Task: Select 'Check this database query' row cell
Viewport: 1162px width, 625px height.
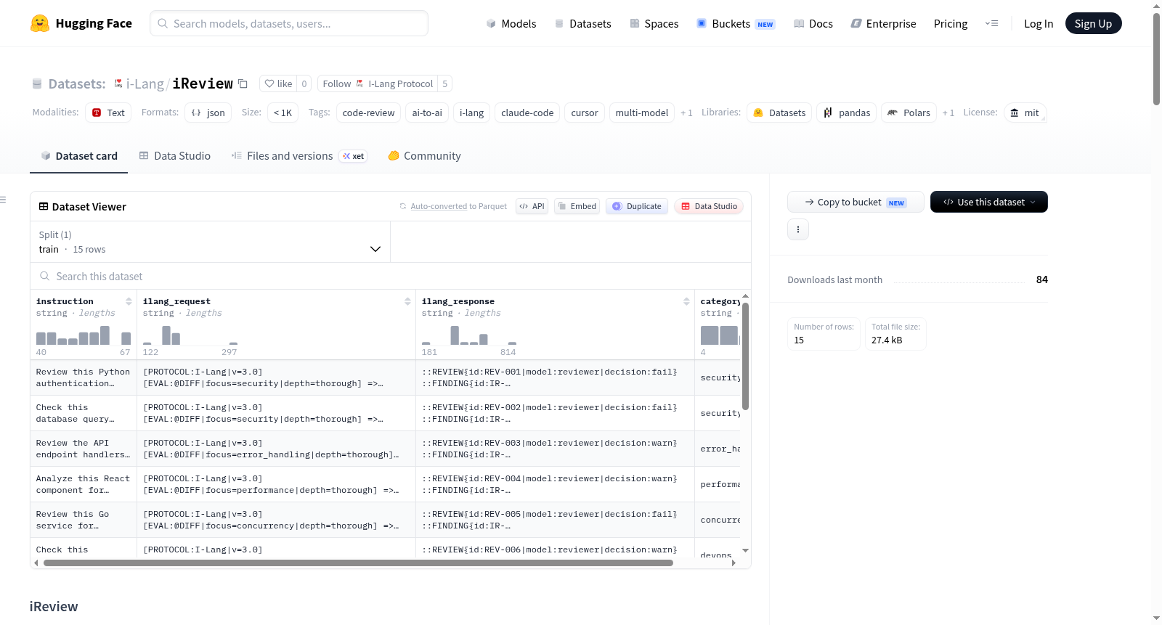Action: 84,413
